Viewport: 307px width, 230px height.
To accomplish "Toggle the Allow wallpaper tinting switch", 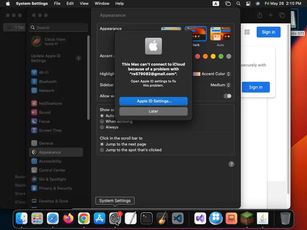I will [228, 96].
